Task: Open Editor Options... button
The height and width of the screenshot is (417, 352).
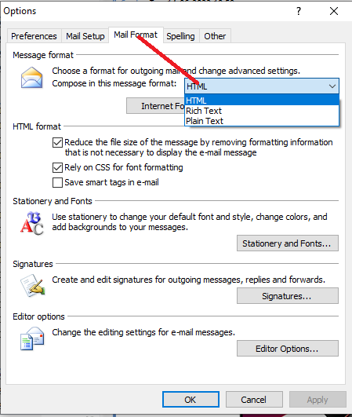Action: [x=288, y=349]
